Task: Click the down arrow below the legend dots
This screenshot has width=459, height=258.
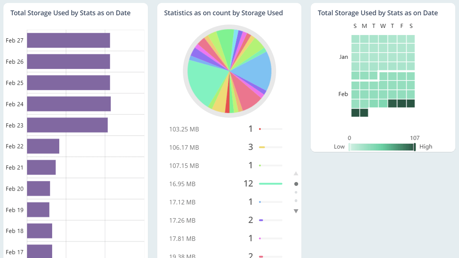Action: coord(295,211)
